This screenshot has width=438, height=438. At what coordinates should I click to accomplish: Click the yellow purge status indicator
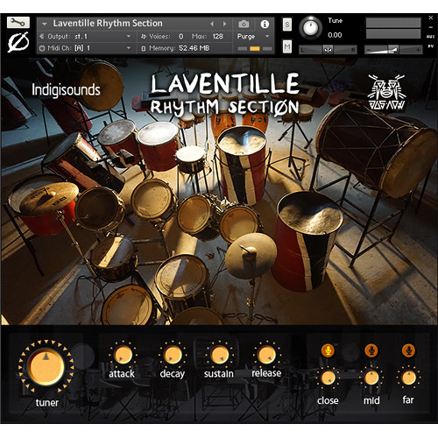(x=255, y=49)
